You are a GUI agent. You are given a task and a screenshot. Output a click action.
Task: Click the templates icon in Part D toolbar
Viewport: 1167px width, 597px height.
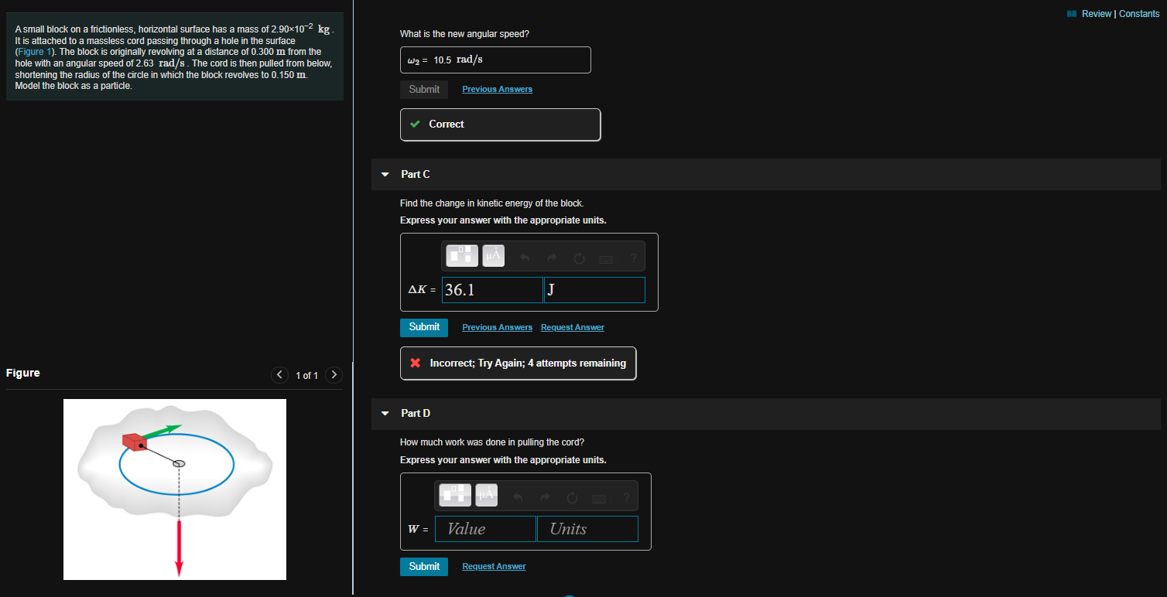click(454, 495)
